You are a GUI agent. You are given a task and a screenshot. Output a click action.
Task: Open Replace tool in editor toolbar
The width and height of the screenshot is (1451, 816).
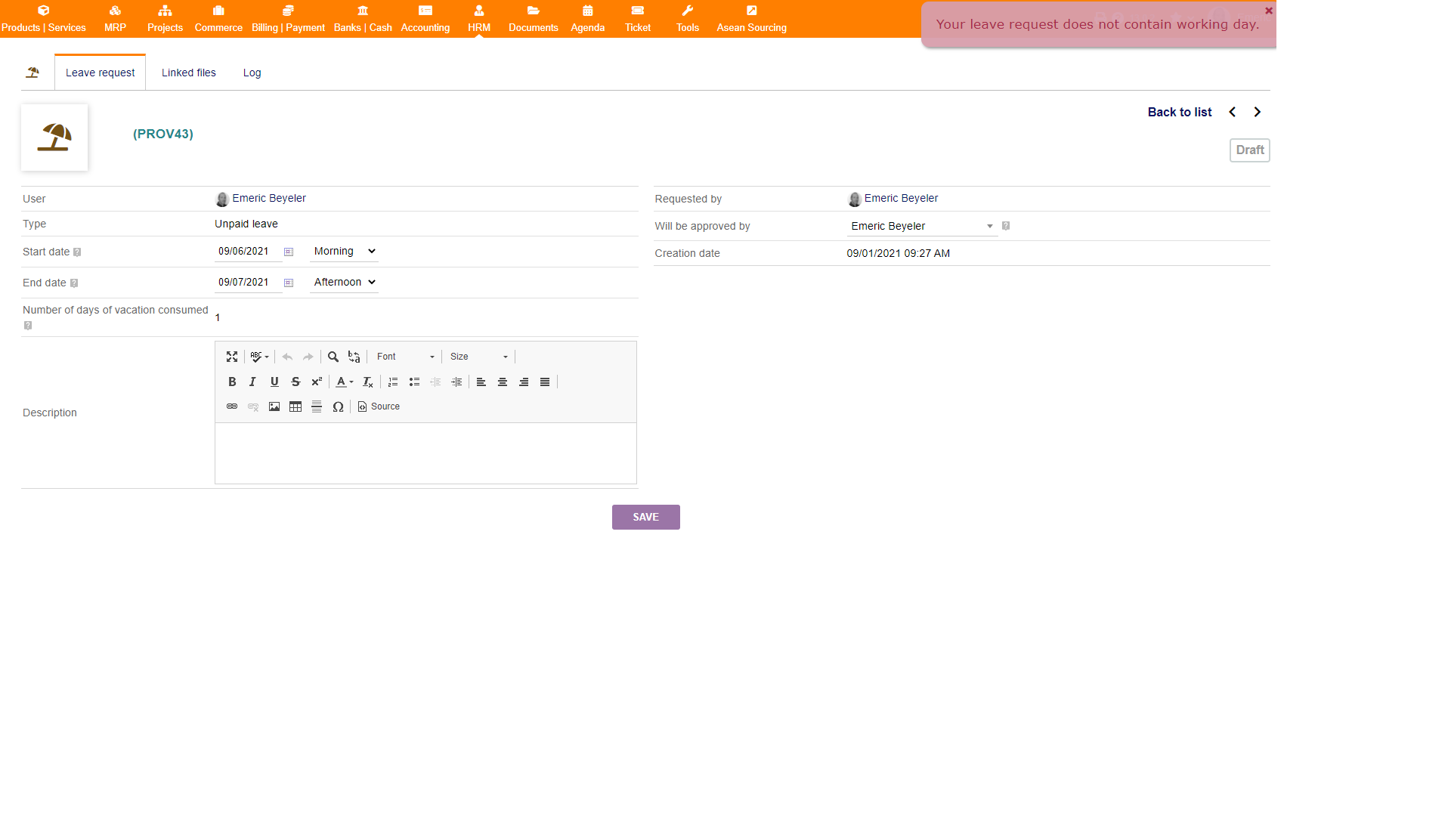354,357
